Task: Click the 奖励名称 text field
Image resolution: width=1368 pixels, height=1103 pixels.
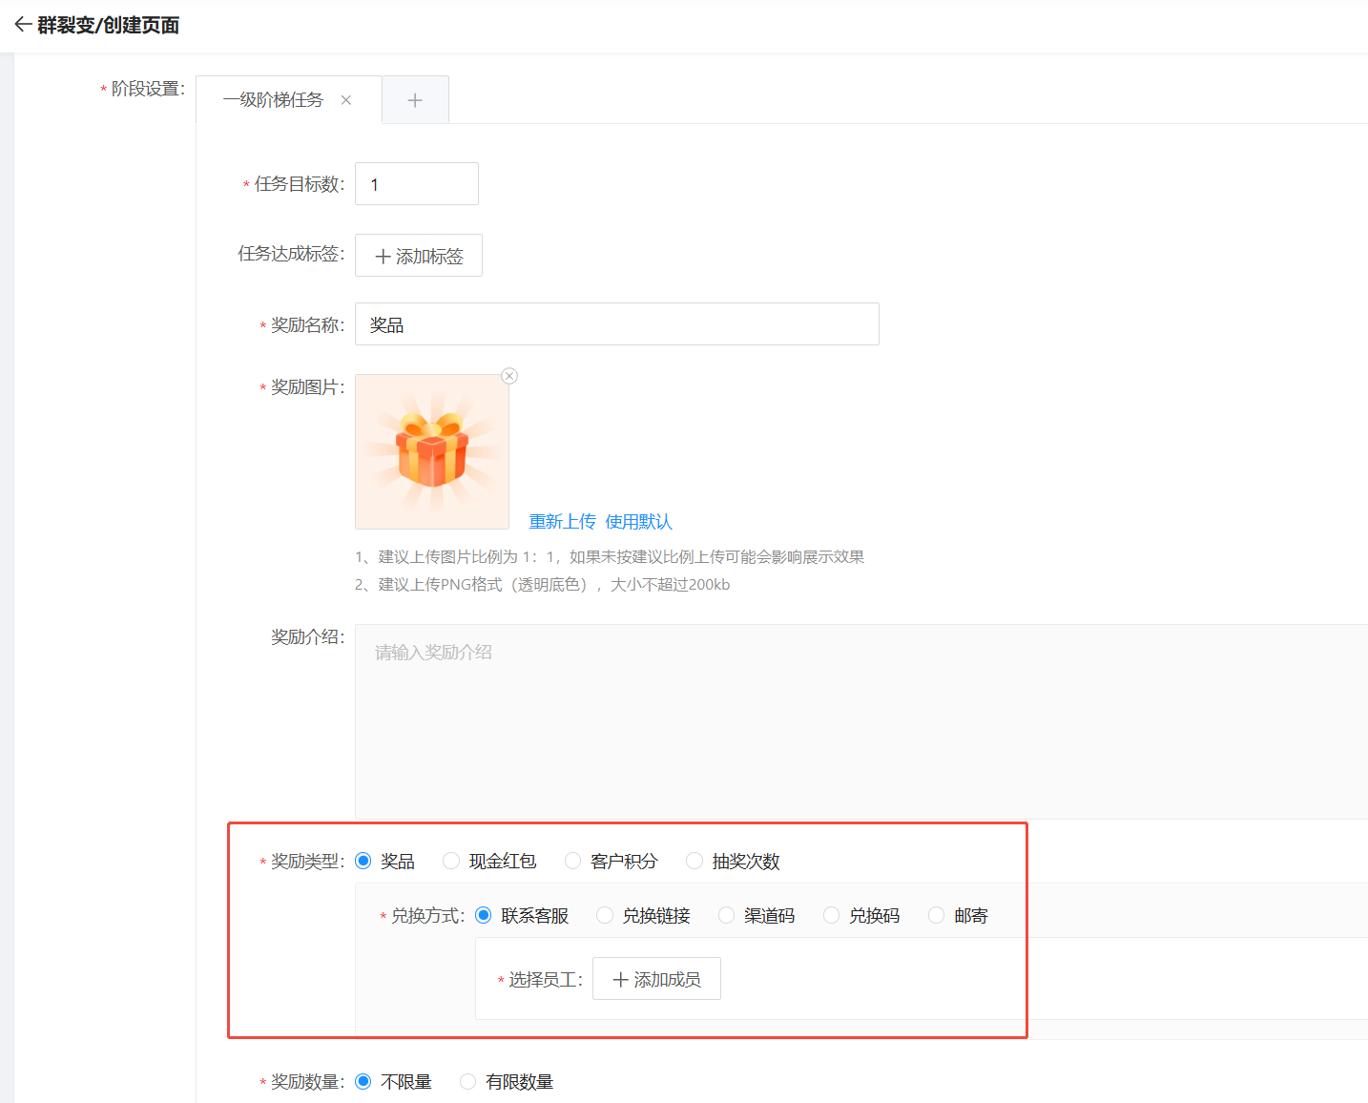Action: click(616, 324)
